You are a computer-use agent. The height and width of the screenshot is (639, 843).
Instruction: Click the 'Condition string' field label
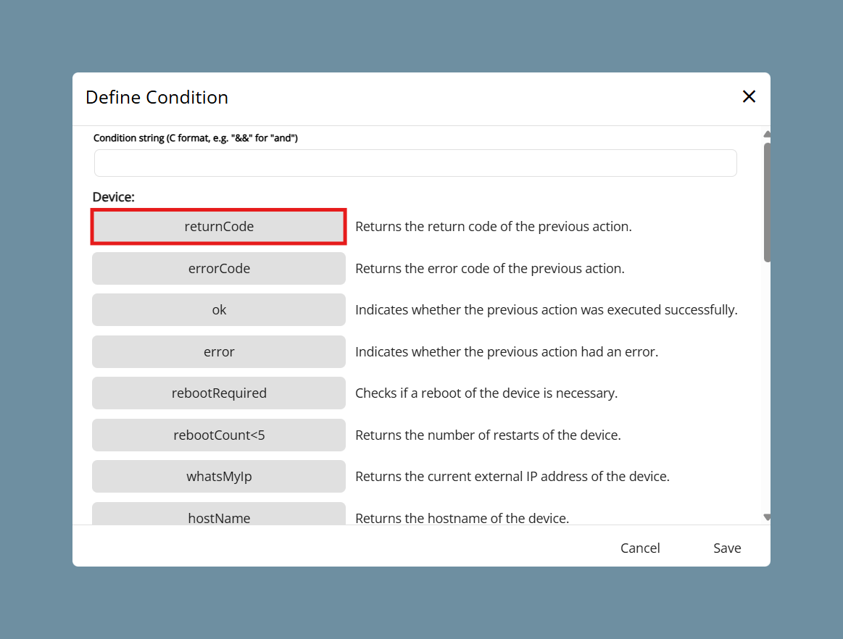coord(196,138)
